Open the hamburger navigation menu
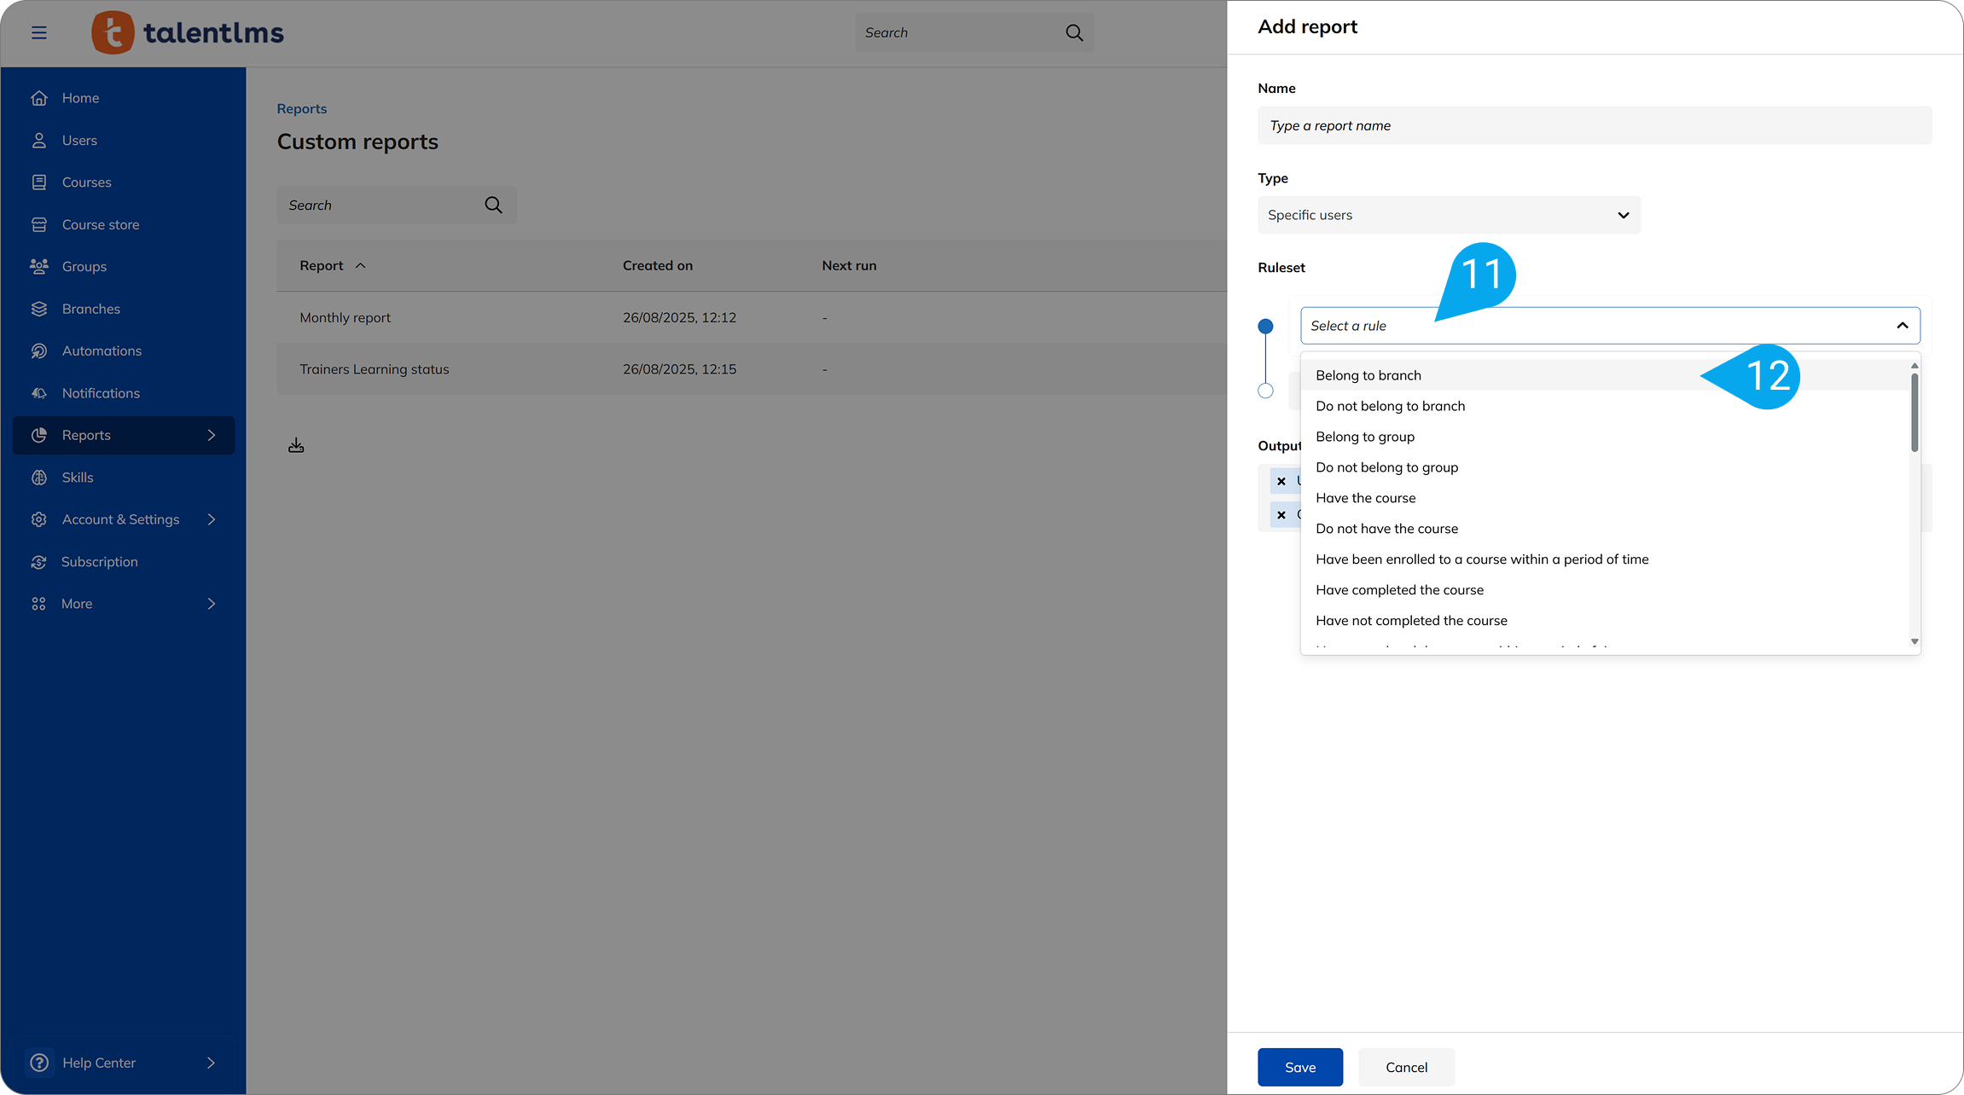The width and height of the screenshot is (1964, 1095). pos(39,32)
